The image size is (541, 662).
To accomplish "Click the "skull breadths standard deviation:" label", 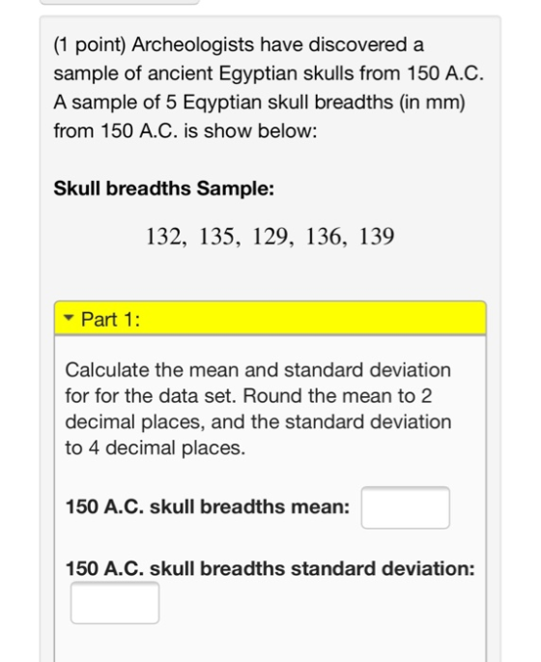I will click(x=312, y=568).
